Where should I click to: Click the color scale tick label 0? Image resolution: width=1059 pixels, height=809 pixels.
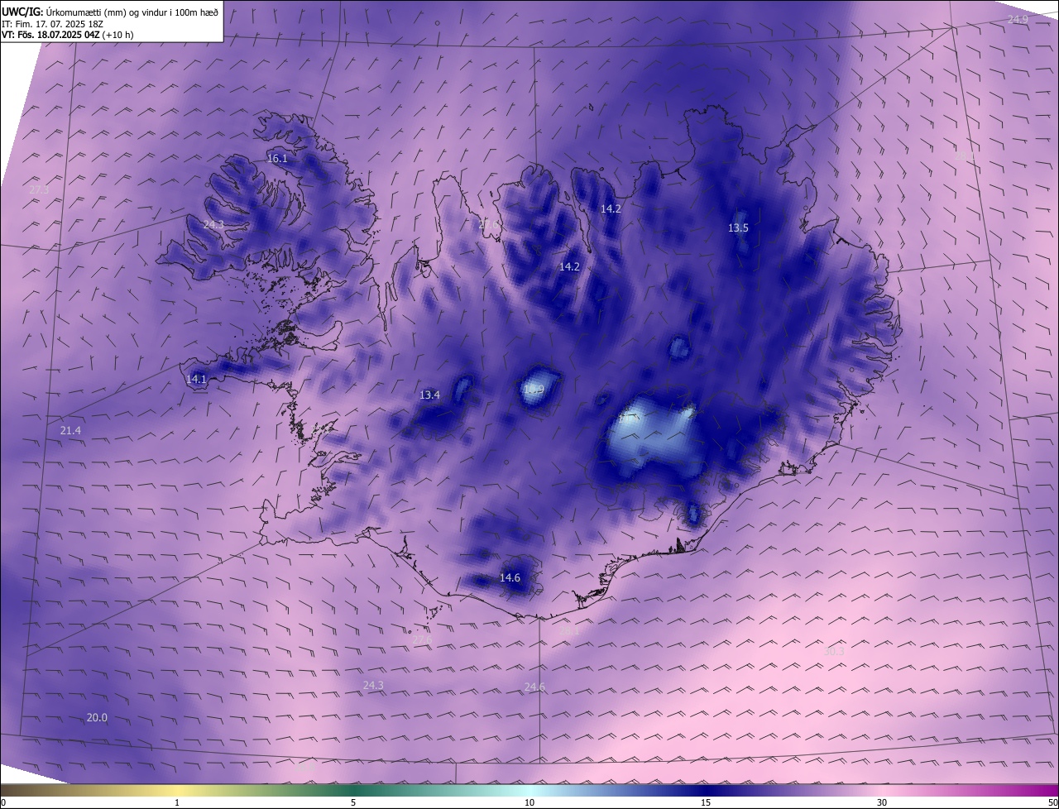pos(3,802)
